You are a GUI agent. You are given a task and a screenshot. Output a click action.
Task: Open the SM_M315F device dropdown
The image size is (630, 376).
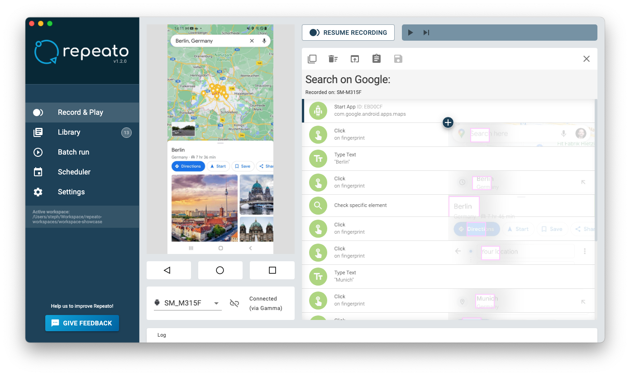coord(188,303)
